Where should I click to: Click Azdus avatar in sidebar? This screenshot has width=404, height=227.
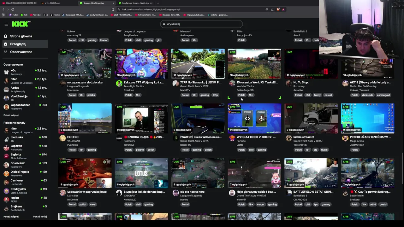pos(6,90)
